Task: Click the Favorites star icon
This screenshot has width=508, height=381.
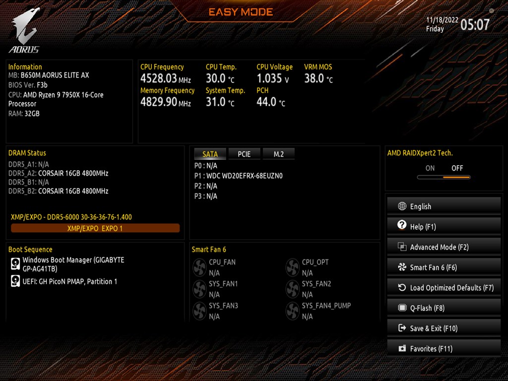Action: click(x=402, y=349)
